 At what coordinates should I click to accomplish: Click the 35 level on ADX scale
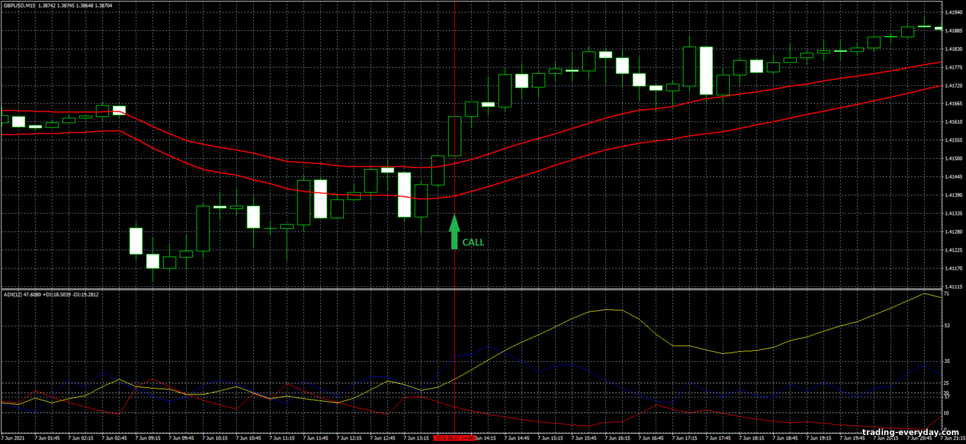tap(947, 362)
